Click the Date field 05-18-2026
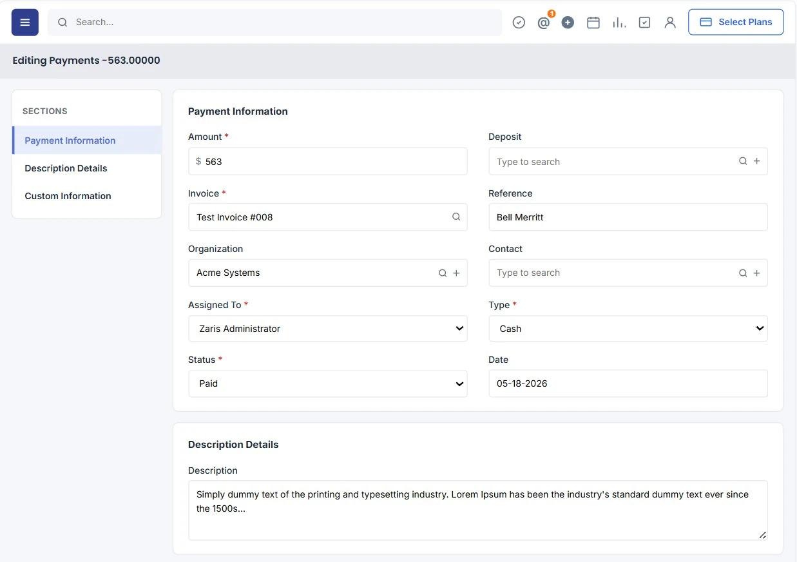The height and width of the screenshot is (562, 797). 628,383
